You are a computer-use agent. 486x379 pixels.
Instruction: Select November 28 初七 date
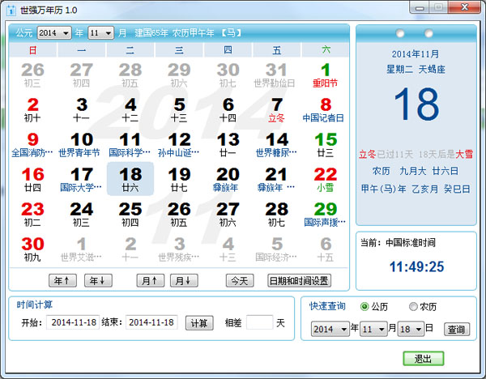276,214
